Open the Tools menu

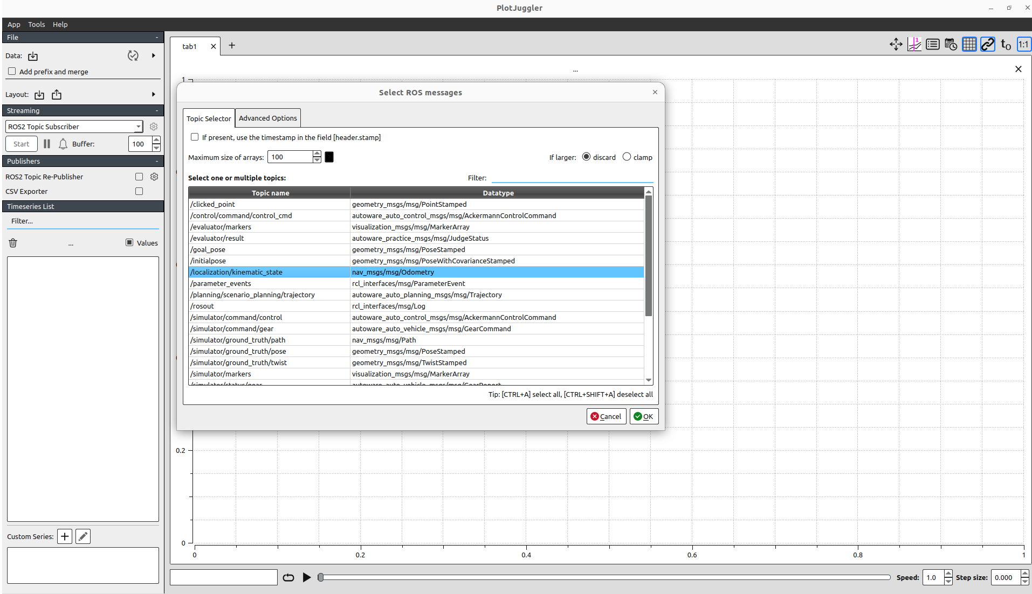click(x=36, y=24)
